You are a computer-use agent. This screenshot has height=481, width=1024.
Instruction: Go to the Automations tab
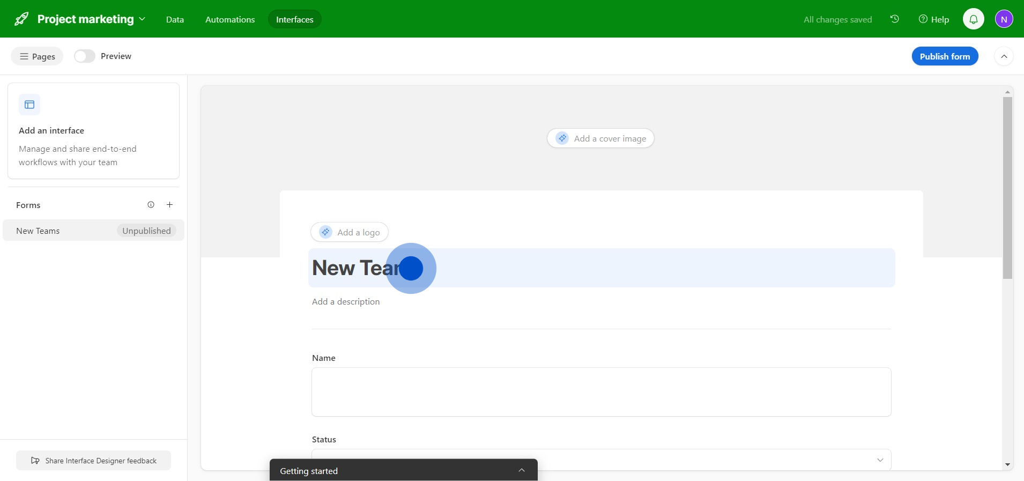pyautogui.click(x=230, y=19)
